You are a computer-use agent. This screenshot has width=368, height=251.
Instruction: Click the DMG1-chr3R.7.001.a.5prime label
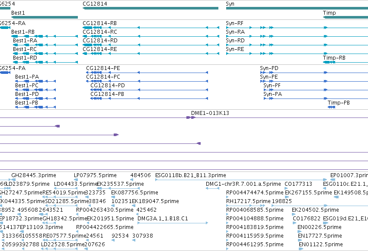tap(243, 184)
